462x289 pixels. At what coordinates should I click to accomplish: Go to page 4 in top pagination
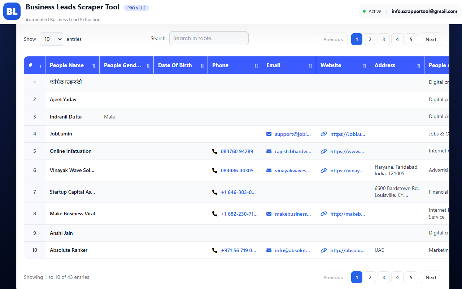[x=397, y=39]
